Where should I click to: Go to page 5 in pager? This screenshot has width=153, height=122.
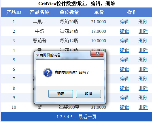[x=71, y=117]
